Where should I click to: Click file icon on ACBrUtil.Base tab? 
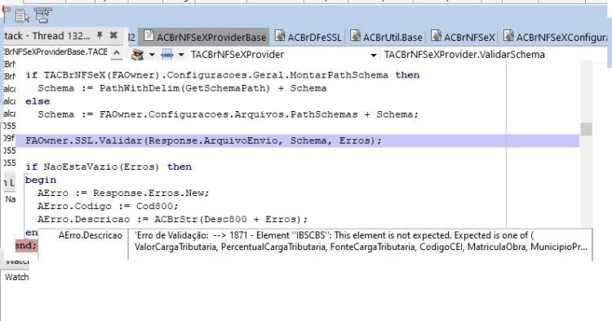click(355, 36)
